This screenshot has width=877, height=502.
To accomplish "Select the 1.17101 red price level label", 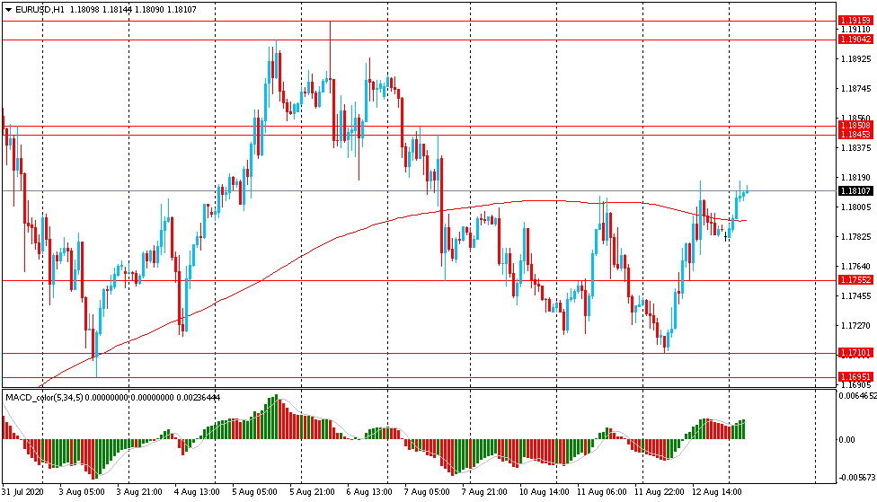I will pos(855,353).
